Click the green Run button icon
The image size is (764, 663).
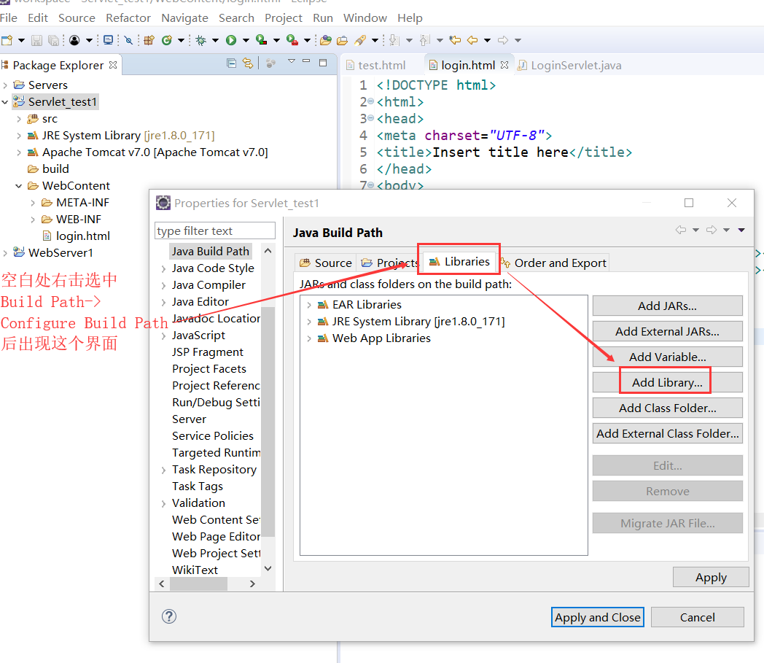[231, 40]
